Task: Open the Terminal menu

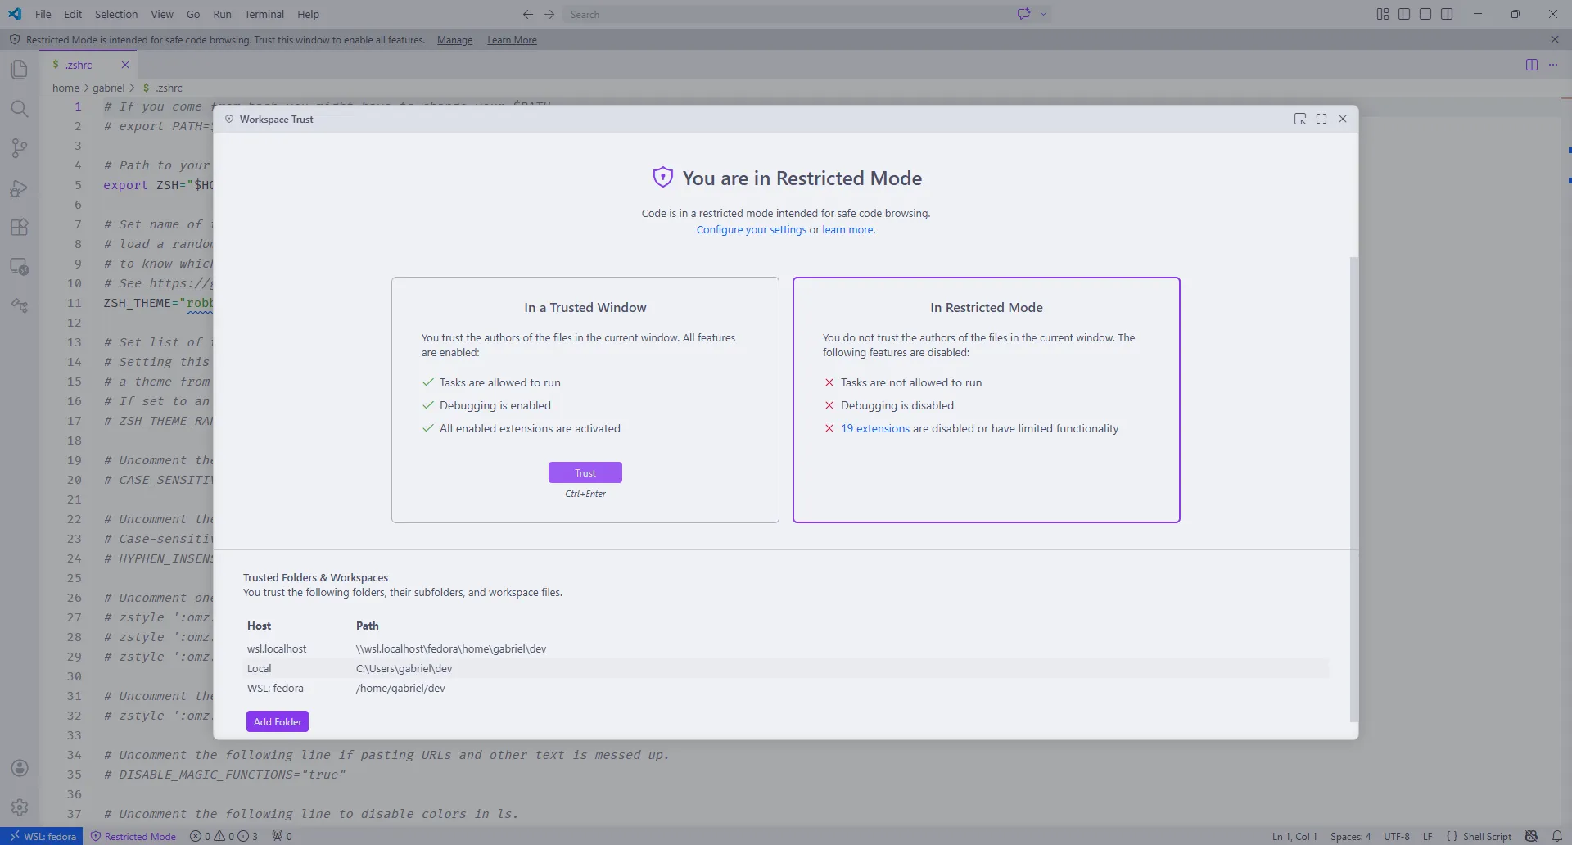Action: click(x=264, y=14)
